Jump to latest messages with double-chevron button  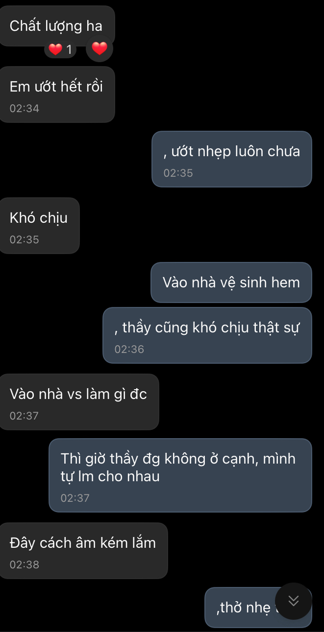coord(294,601)
